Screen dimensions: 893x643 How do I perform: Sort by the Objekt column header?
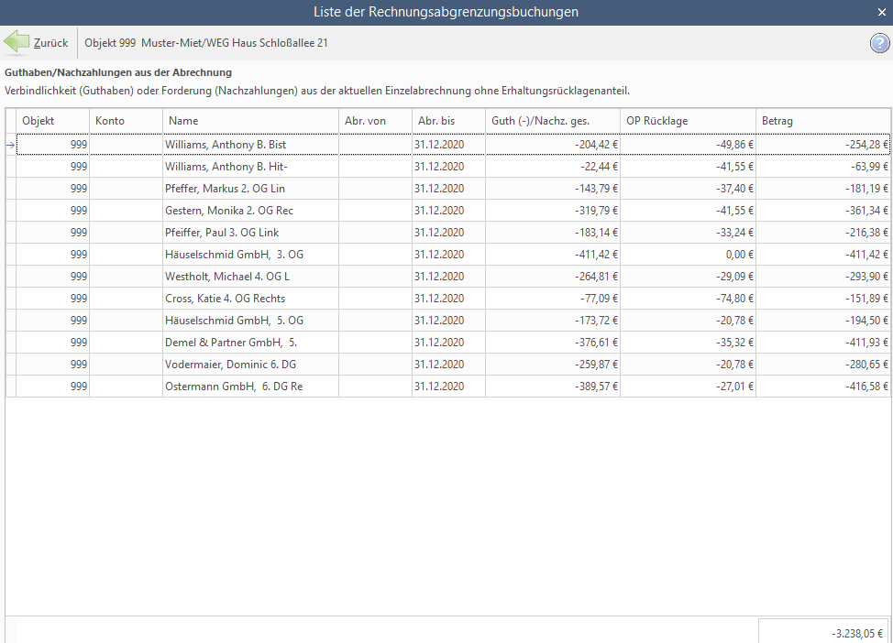click(52, 121)
